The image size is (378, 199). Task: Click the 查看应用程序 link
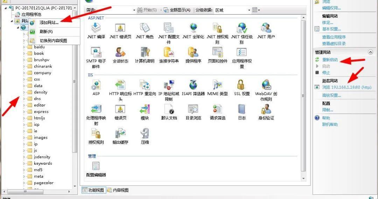(334, 37)
